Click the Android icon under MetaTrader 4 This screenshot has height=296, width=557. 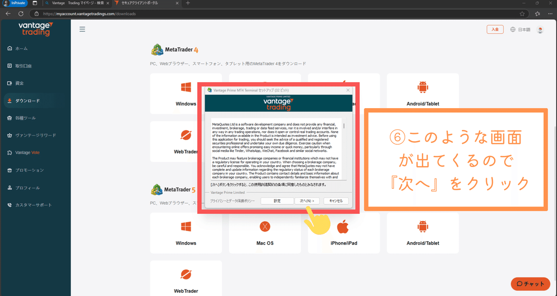coord(422,87)
